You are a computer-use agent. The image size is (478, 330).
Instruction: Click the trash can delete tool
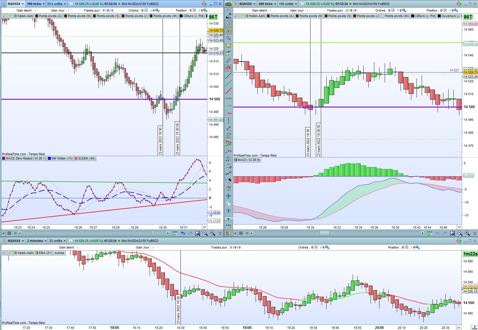[228, 188]
